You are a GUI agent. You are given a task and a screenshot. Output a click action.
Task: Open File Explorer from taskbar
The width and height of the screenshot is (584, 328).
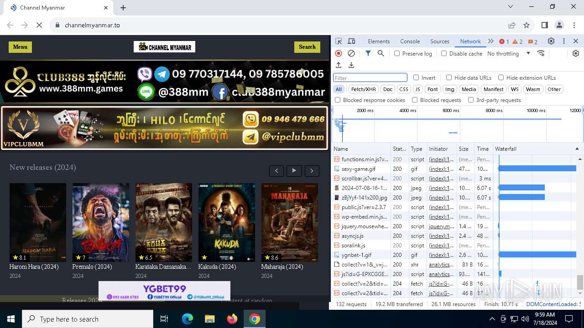coord(209,319)
